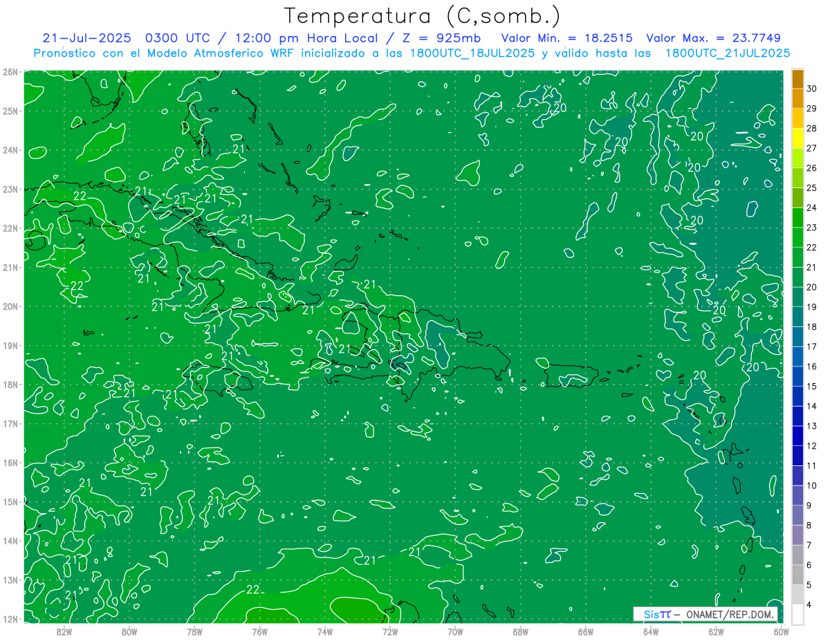Click the color scale label '16'
Viewport: 830px width, 641px height.
click(812, 366)
